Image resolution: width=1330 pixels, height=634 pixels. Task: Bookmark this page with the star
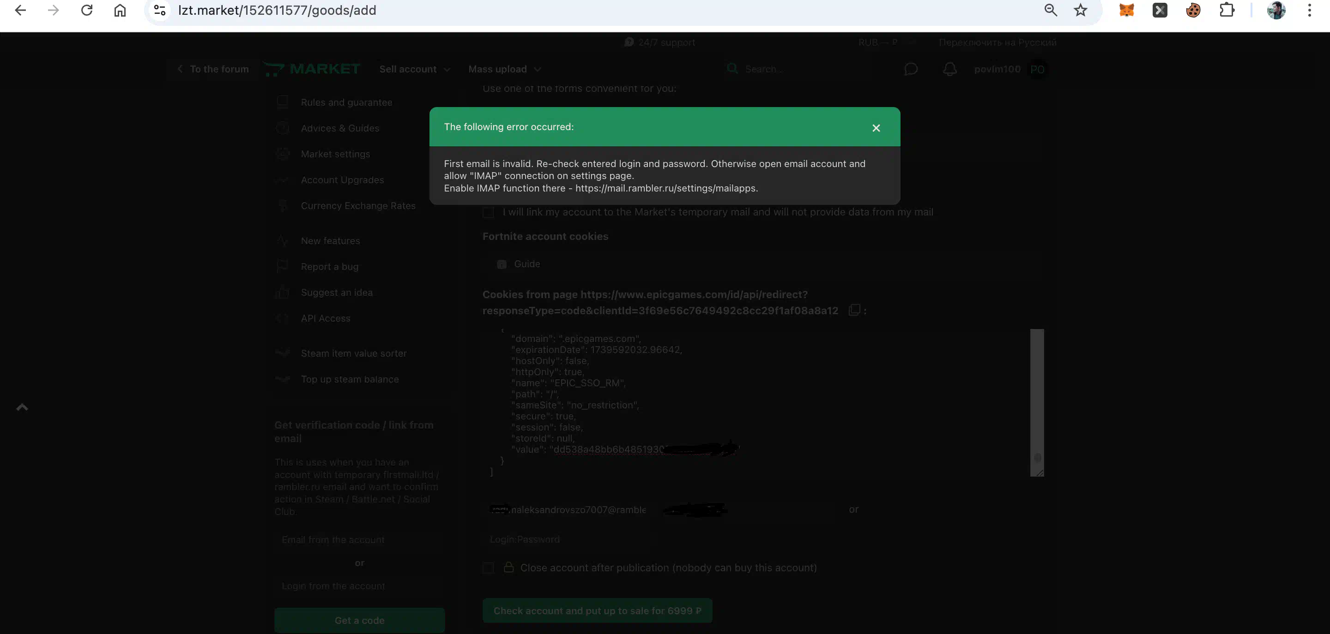point(1081,10)
